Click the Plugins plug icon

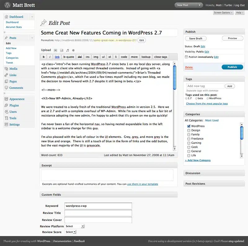click(6, 105)
